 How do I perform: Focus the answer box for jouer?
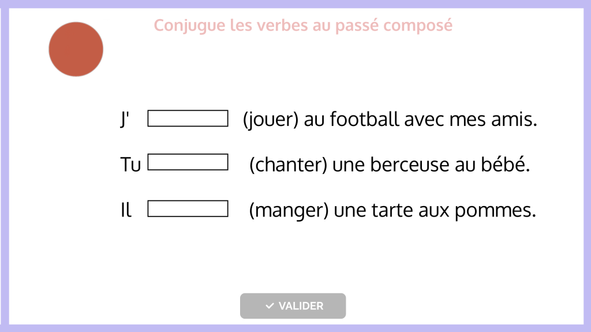click(188, 118)
